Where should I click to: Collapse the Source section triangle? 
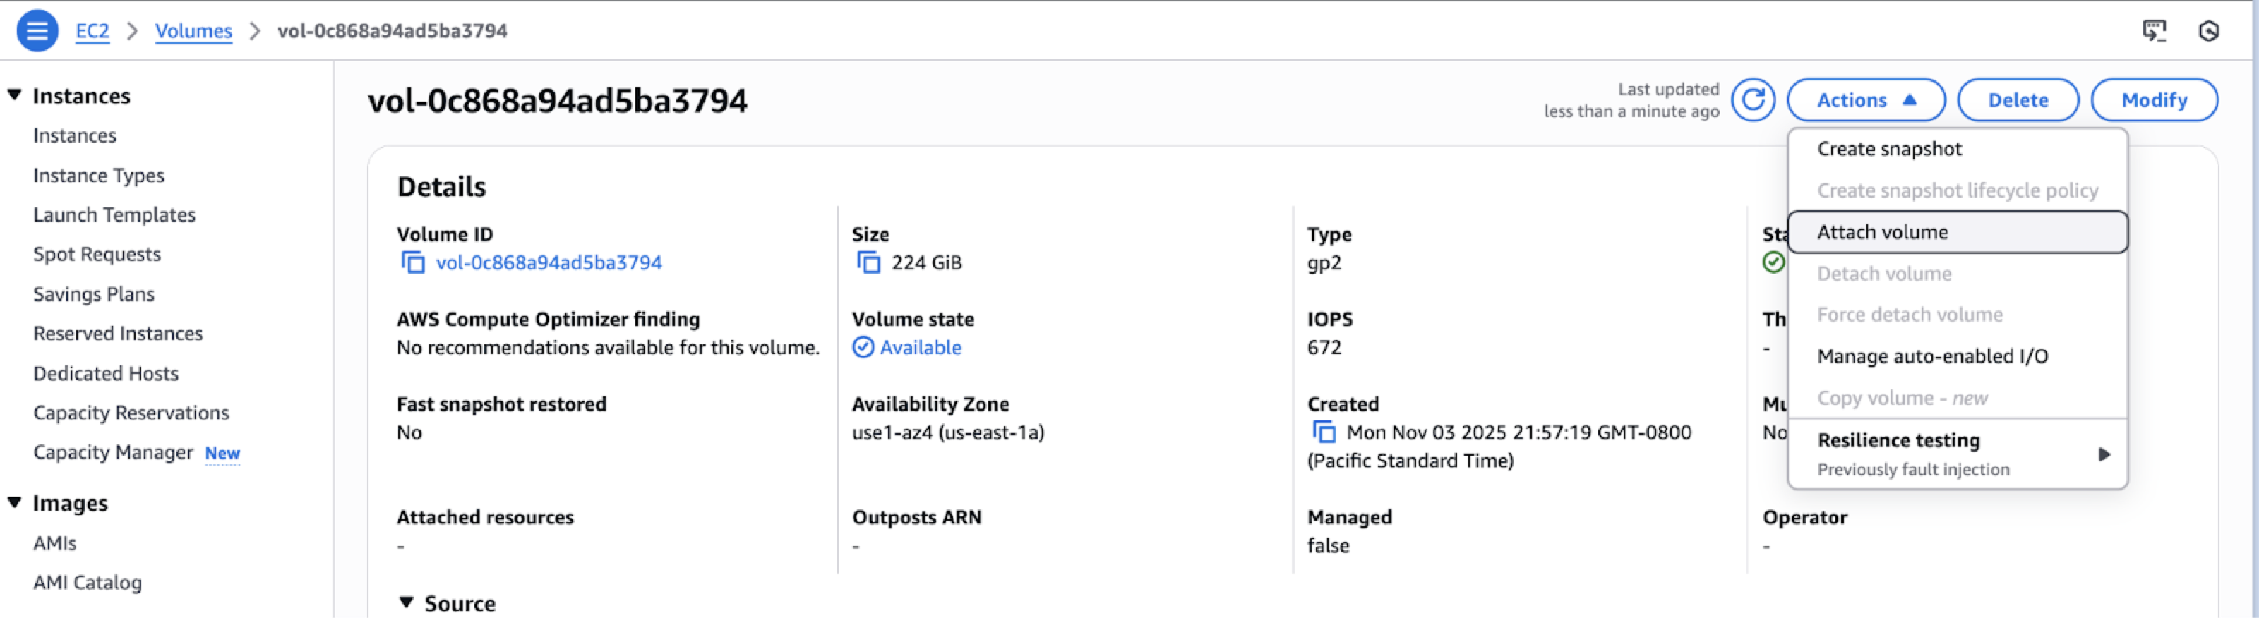click(406, 602)
